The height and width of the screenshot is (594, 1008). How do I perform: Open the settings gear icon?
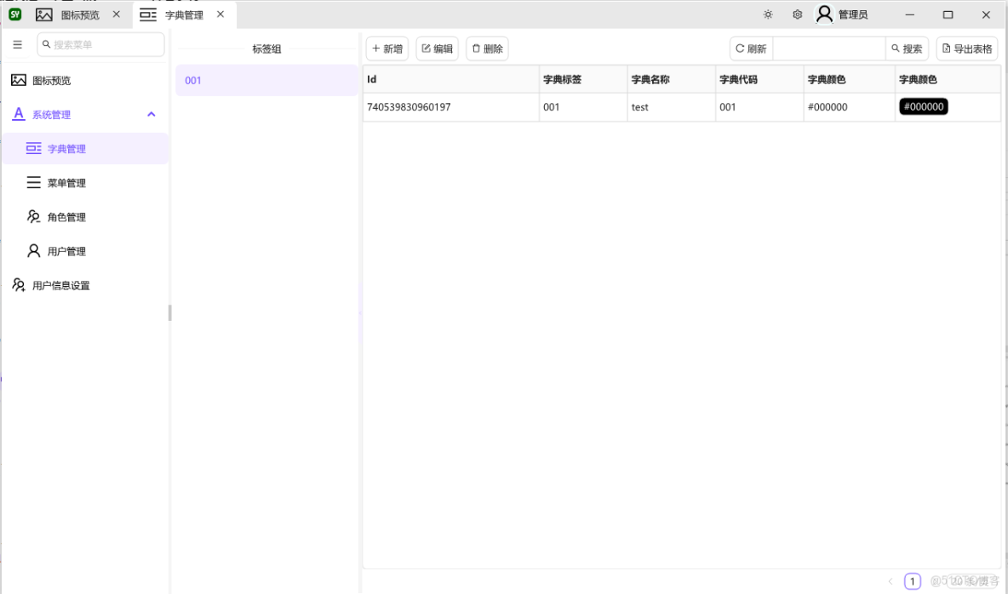[x=797, y=14]
